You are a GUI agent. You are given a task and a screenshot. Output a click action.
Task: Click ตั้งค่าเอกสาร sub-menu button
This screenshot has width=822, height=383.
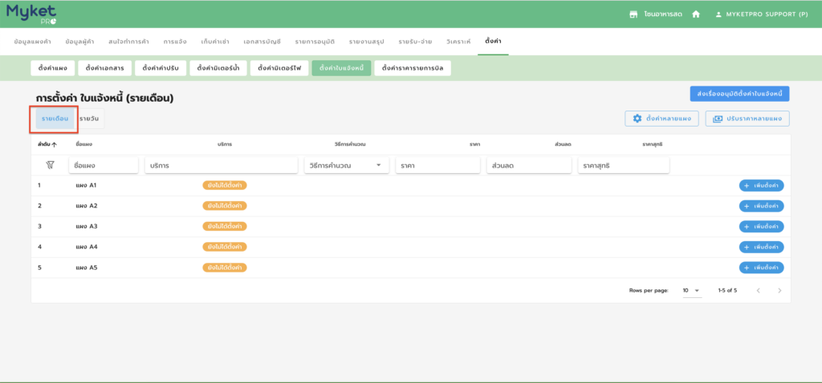click(105, 69)
